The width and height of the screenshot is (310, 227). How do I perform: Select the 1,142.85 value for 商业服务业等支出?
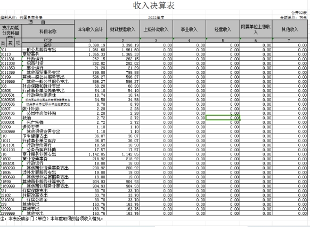(91, 154)
